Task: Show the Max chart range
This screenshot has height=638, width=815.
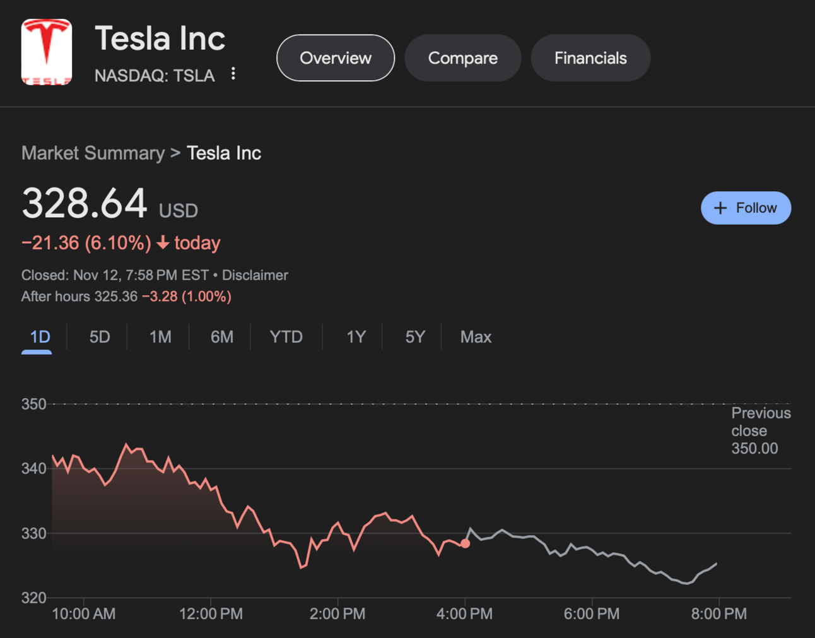Action: pos(476,337)
